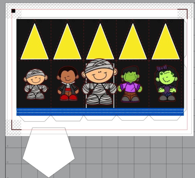Select the glue tab below the vampire panel
The image size is (195, 178).
point(67,118)
